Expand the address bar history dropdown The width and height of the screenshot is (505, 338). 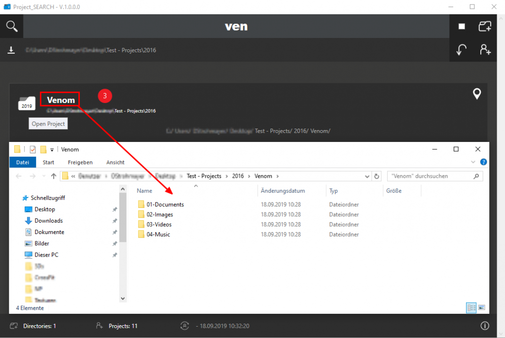[x=367, y=176]
